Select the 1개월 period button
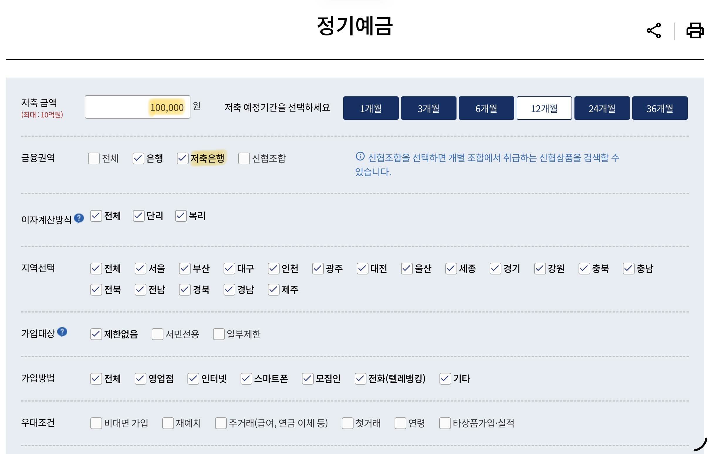This screenshot has width=710, height=454. pyautogui.click(x=371, y=108)
